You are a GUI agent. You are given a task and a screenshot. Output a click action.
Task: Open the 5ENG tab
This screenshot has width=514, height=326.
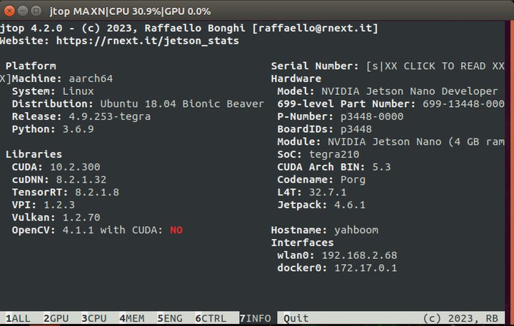(170, 318)
